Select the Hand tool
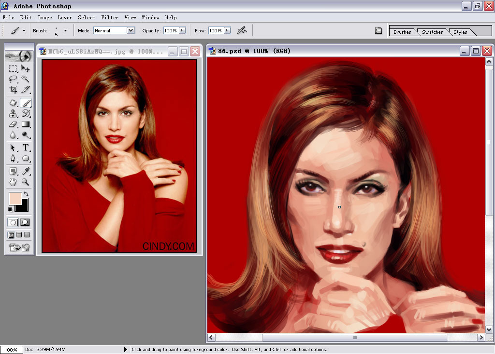 13,182
